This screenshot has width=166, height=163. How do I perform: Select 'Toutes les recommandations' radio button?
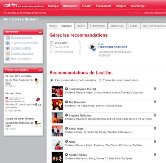click(x=100, y=80)
